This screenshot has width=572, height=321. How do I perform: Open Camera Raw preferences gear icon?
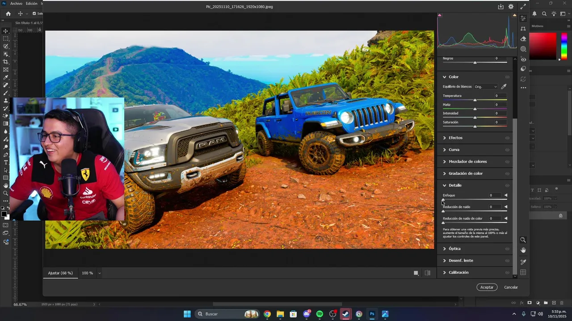512,7
